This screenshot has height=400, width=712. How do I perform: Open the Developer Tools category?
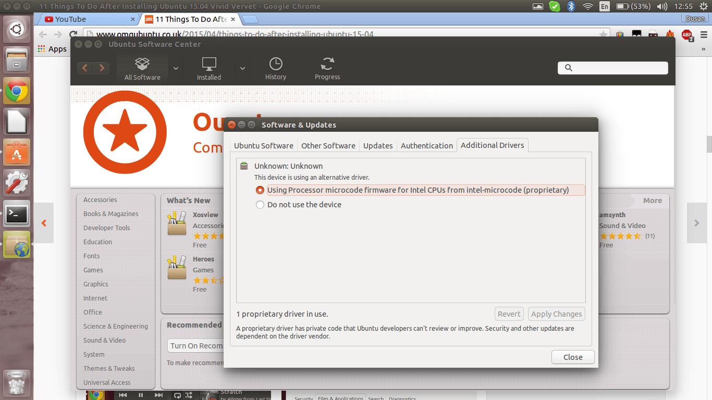[107, 228]
